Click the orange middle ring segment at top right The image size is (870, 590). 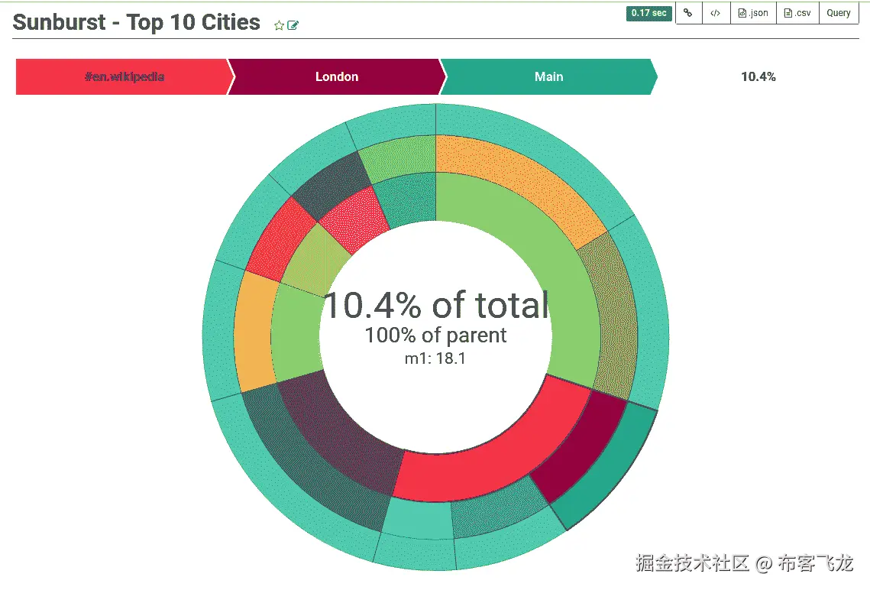(527, 177)
